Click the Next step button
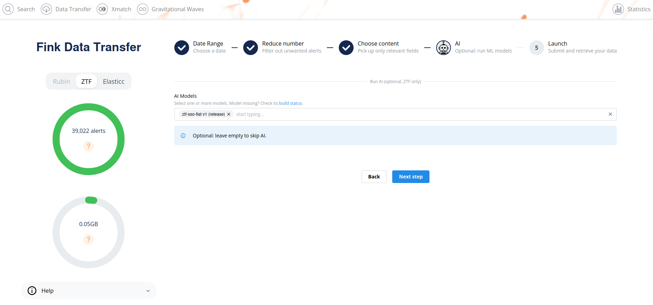This screenshot has width=653, height=305. [x=411, y=177]
